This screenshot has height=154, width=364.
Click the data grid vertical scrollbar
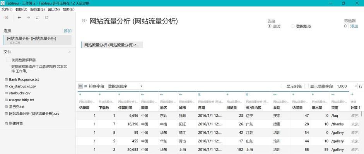click(361, 114)
